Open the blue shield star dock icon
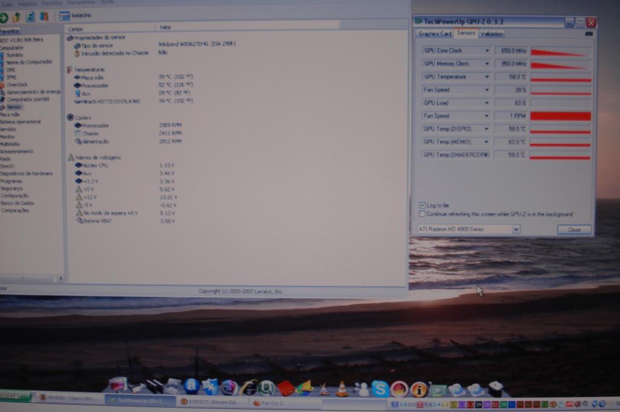Screen dimensions: 620x412 point(210,387)
